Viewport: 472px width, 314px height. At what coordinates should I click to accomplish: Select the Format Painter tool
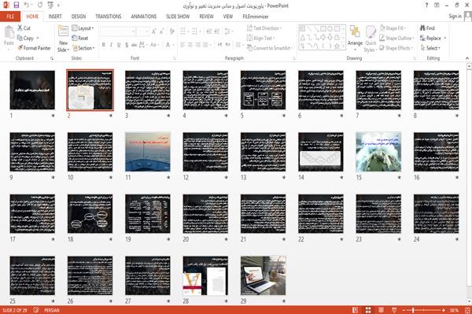(34, 48)
